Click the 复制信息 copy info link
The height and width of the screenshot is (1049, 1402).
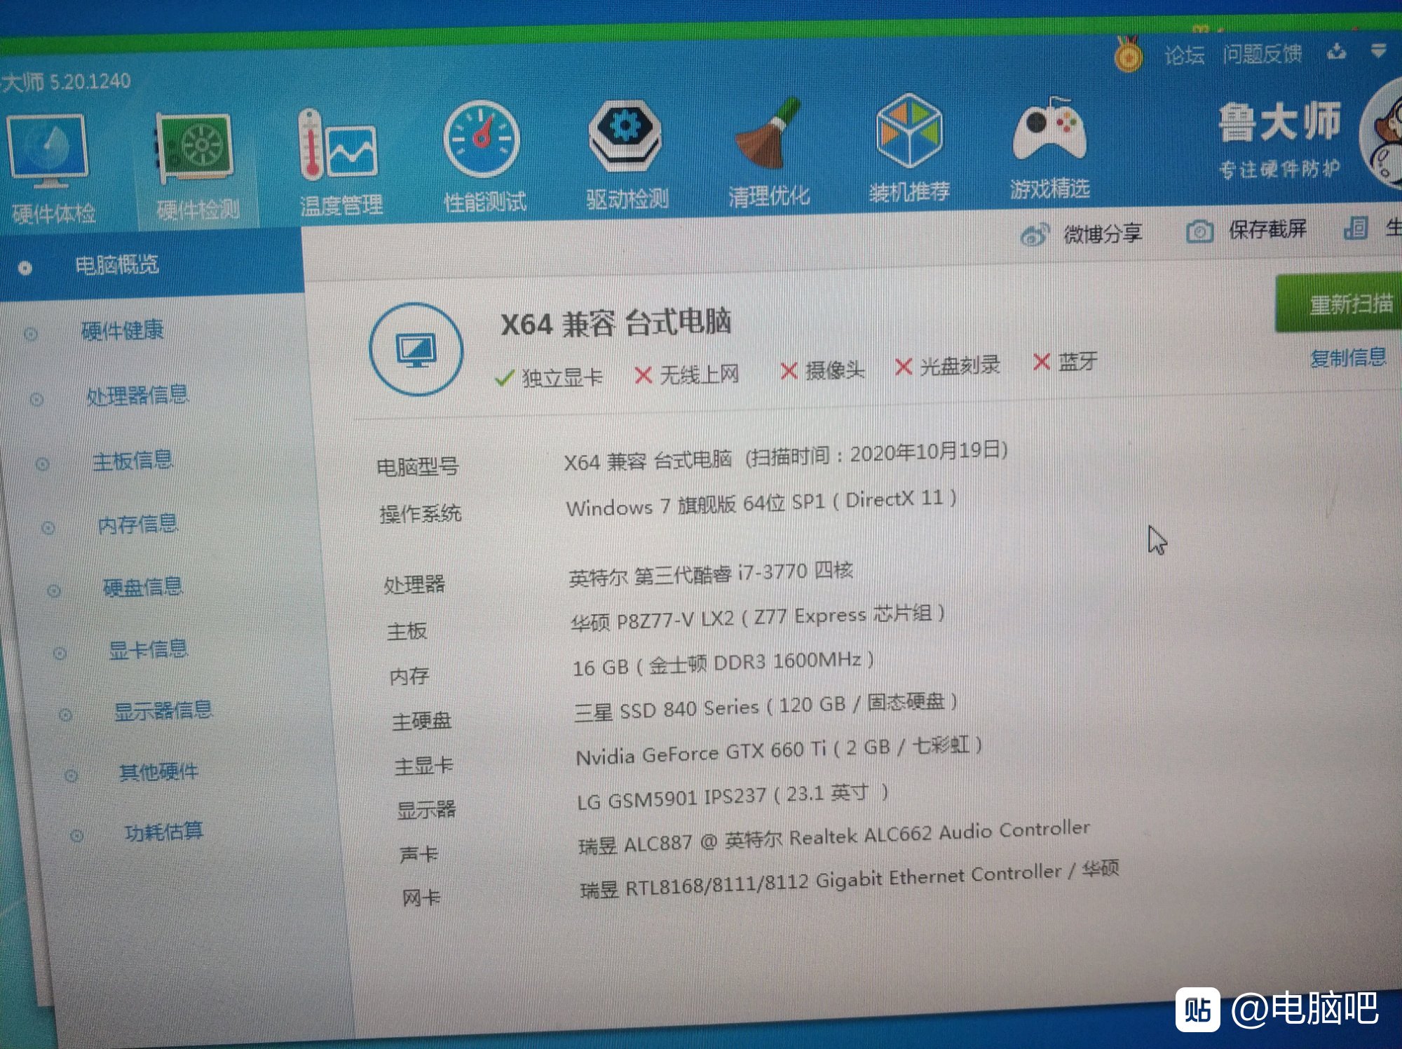click(1347, 358)
